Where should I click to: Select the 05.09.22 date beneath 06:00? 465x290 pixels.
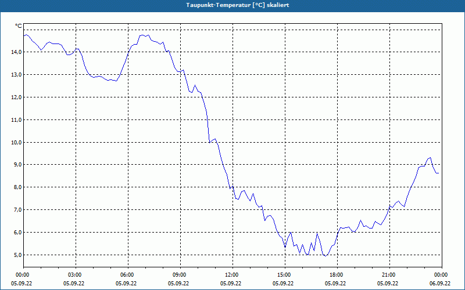[x=126, y=283]
